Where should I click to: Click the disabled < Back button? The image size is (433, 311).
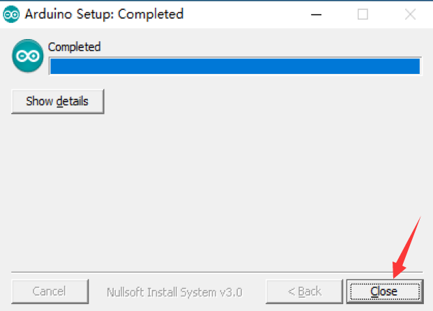click(x=304, y=291)
